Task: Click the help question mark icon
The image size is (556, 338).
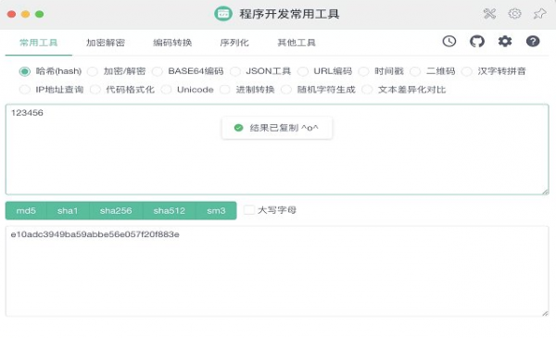Action: [533, 42]
